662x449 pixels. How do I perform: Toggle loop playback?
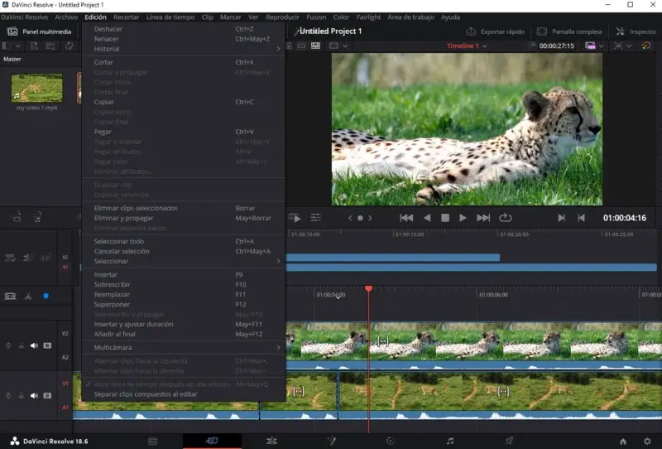pos(505,218)
